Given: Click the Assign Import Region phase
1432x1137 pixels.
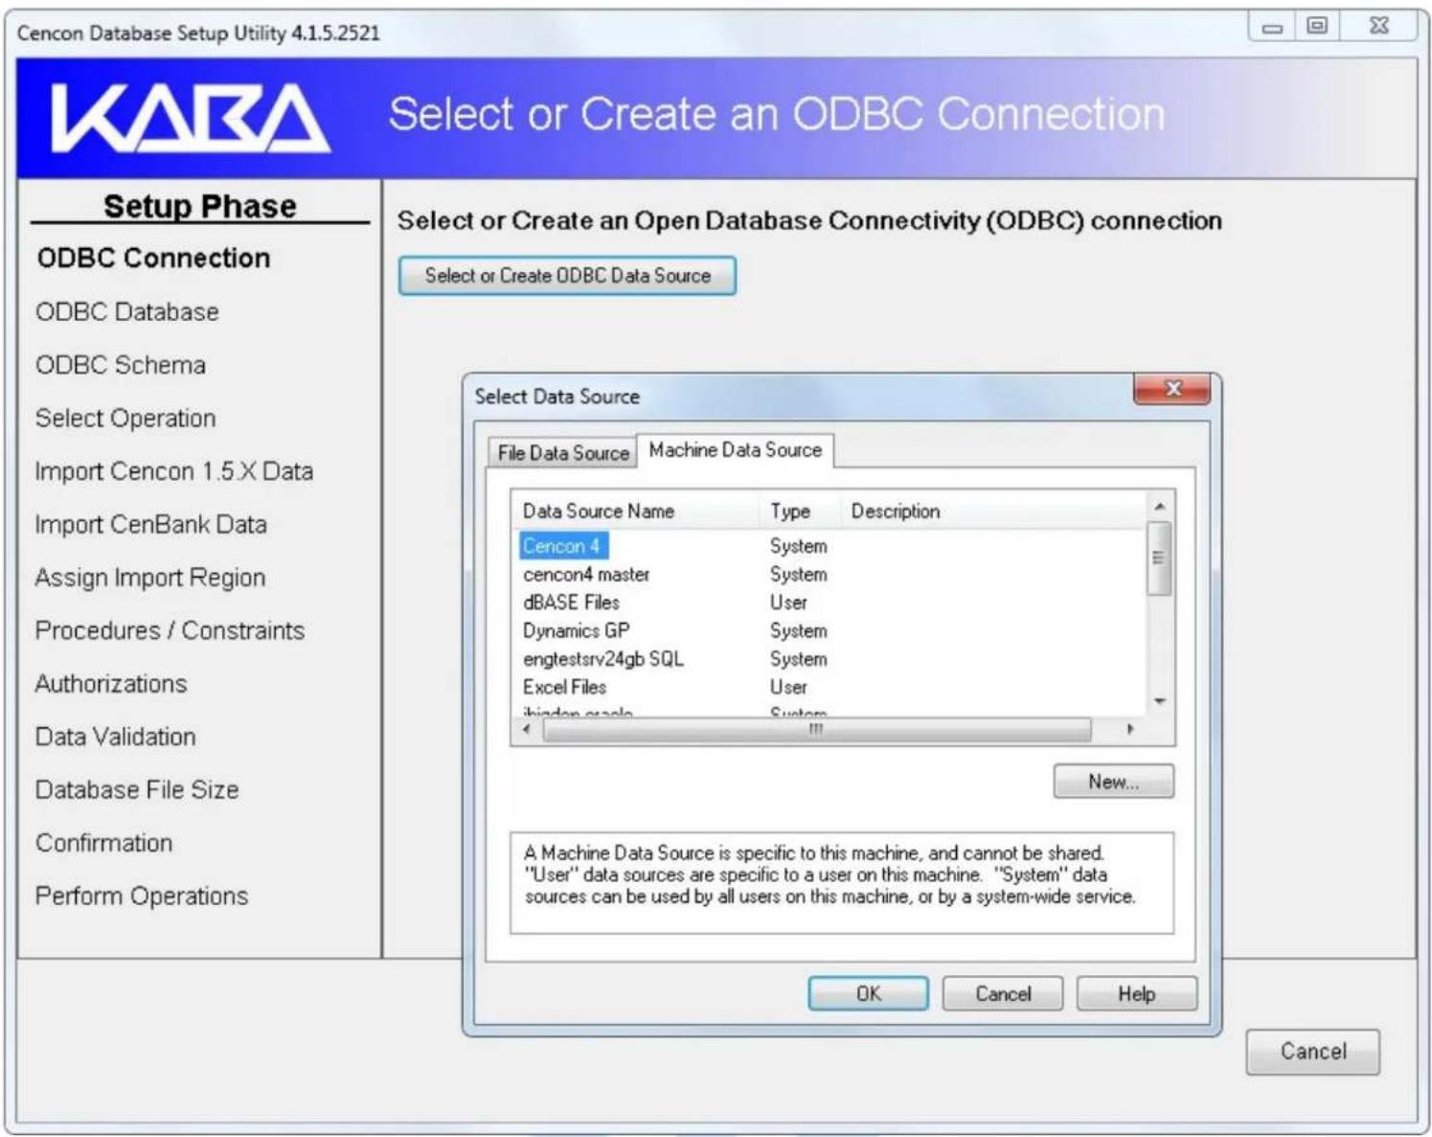Looking at the screenshot, I should 150,578.
